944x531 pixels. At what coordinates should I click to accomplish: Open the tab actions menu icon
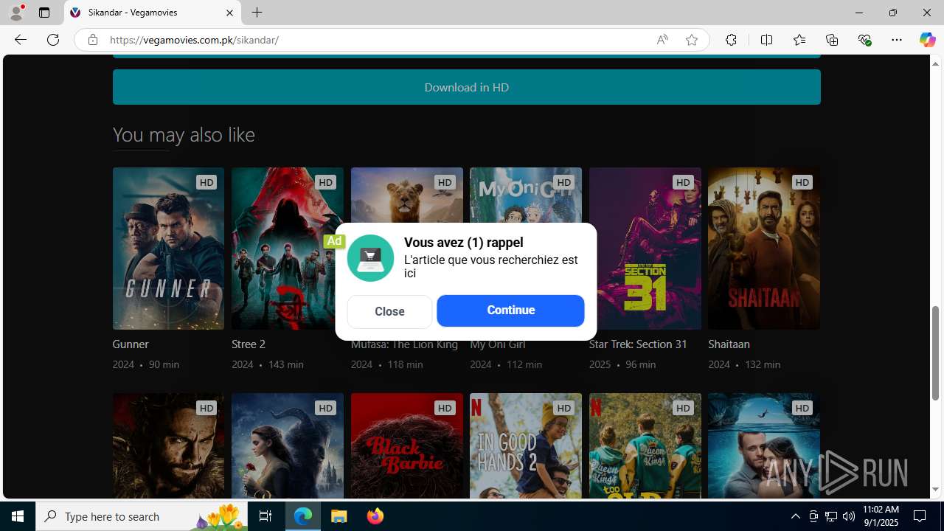44,13
